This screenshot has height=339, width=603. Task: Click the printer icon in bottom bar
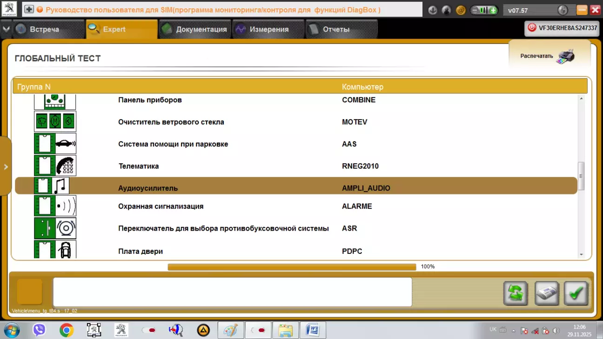point(546,293)
